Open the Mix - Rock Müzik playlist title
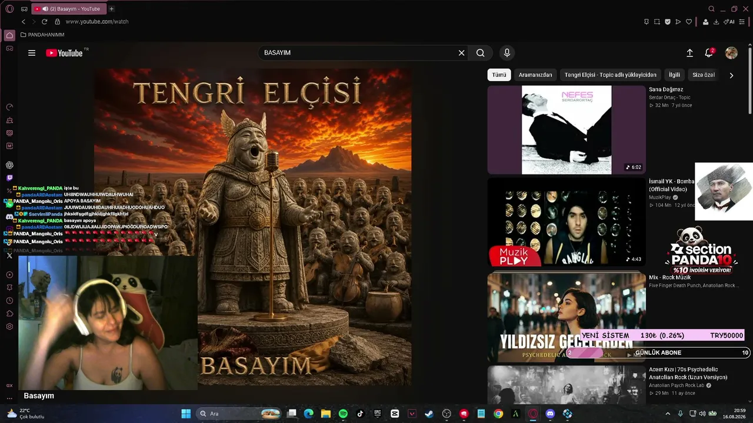This screenshot has width=753, height=423. pyautogui.click(x=669, y=277)
